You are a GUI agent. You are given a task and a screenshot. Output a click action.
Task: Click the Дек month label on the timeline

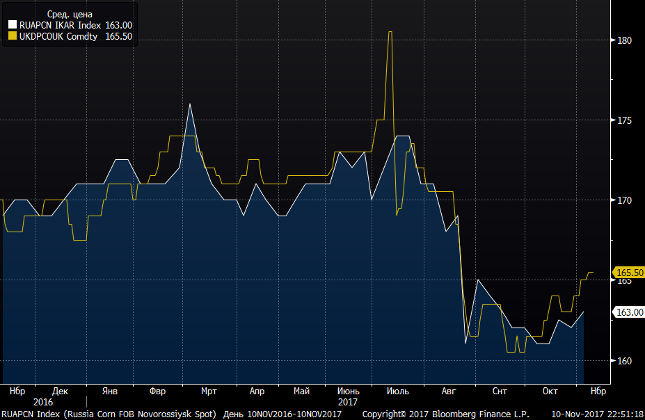[60, 391]
